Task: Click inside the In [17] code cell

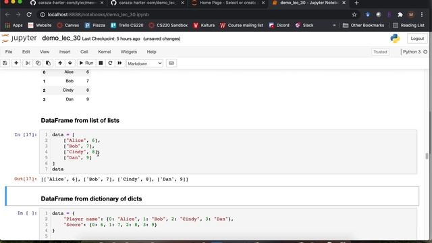Action: click(x=228, y=152)
